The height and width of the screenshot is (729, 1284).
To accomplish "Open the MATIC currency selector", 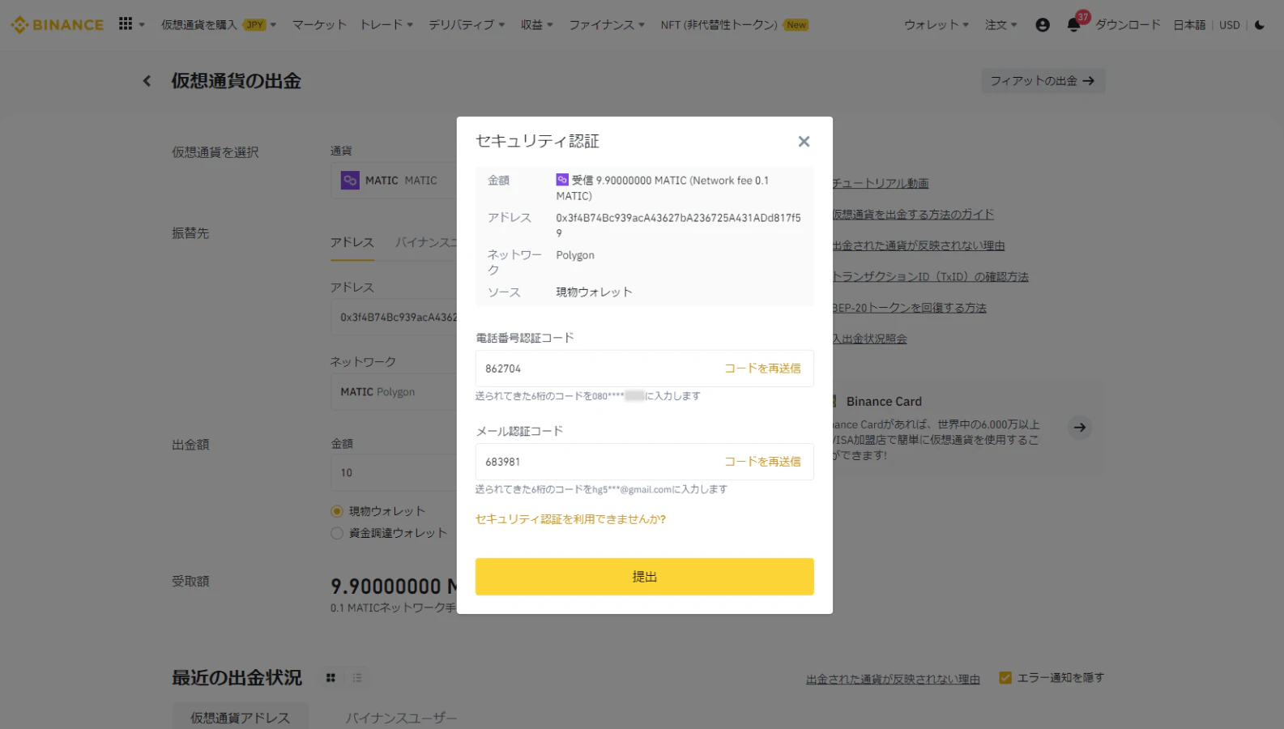I will pyautogui.click(x=394, y=181).
